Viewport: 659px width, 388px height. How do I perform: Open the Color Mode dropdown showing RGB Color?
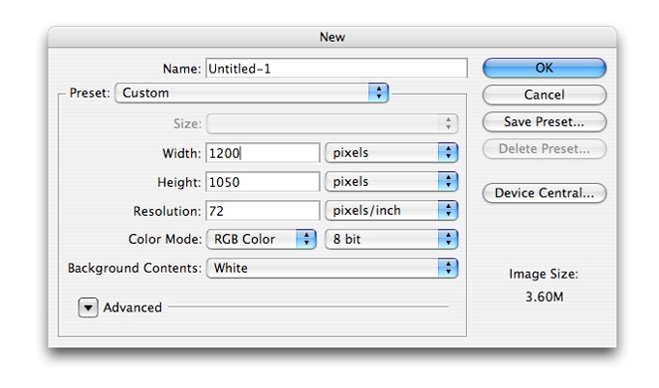261,239
